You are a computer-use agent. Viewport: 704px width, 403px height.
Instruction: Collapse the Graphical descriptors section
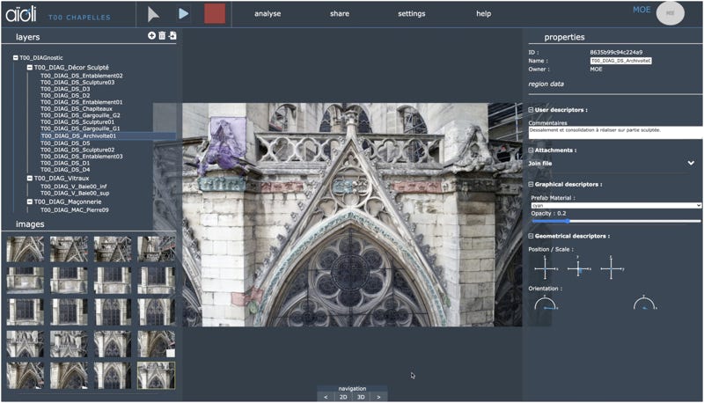coord(532,185)
